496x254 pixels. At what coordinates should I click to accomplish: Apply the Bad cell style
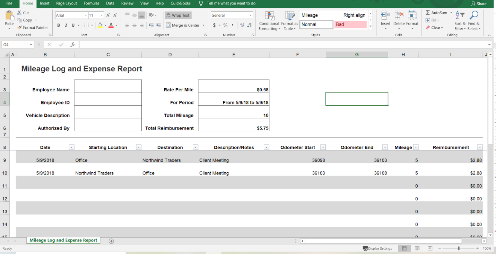click(x=350, y=25)
